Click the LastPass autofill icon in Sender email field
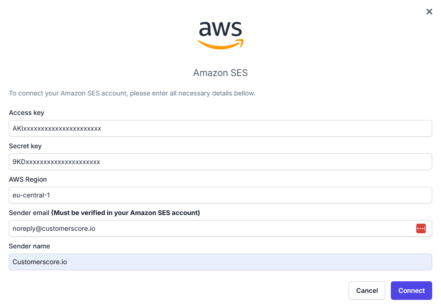 coord(421,228)
